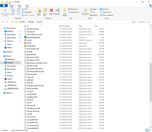Image resolution: width=152 pixels, height=132 pixels.
Task: Open file Properties from ribbon
Action: coord(85,12)
